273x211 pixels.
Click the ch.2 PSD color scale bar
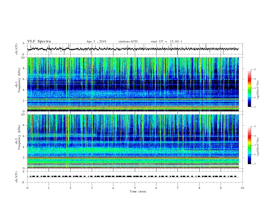(x=250, y=145)
